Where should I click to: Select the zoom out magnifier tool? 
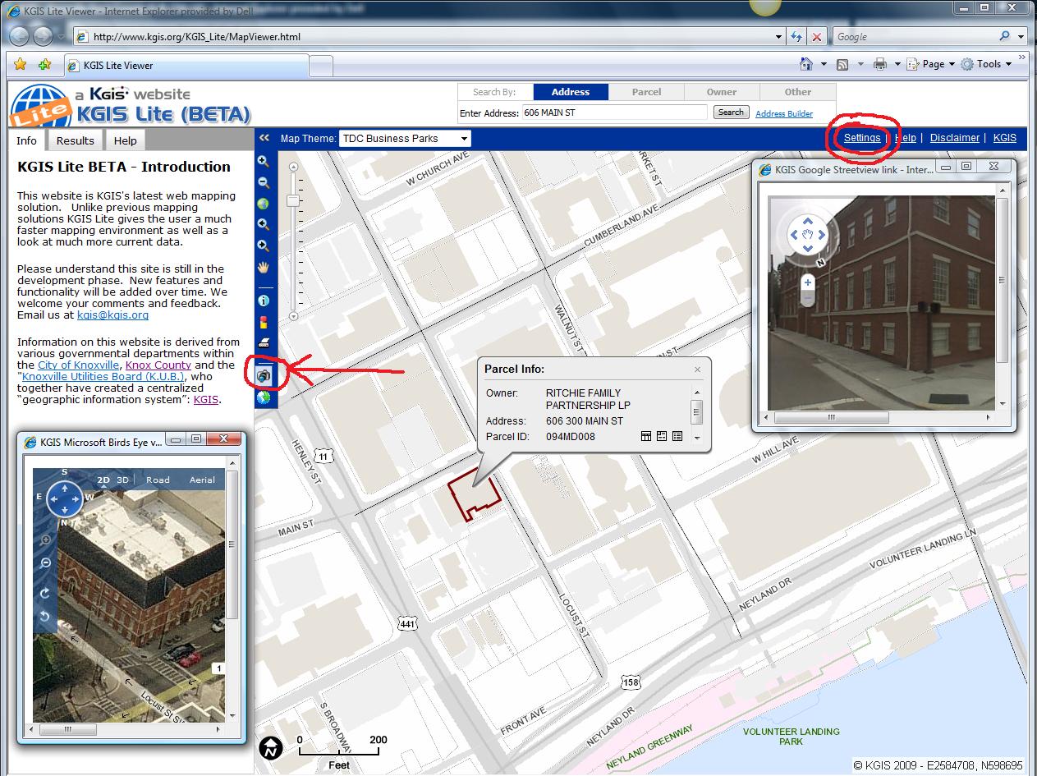(264, 183)
